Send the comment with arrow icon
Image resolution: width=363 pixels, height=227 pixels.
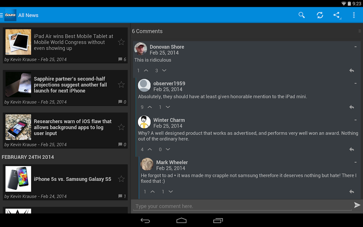(x=357, y=205)
